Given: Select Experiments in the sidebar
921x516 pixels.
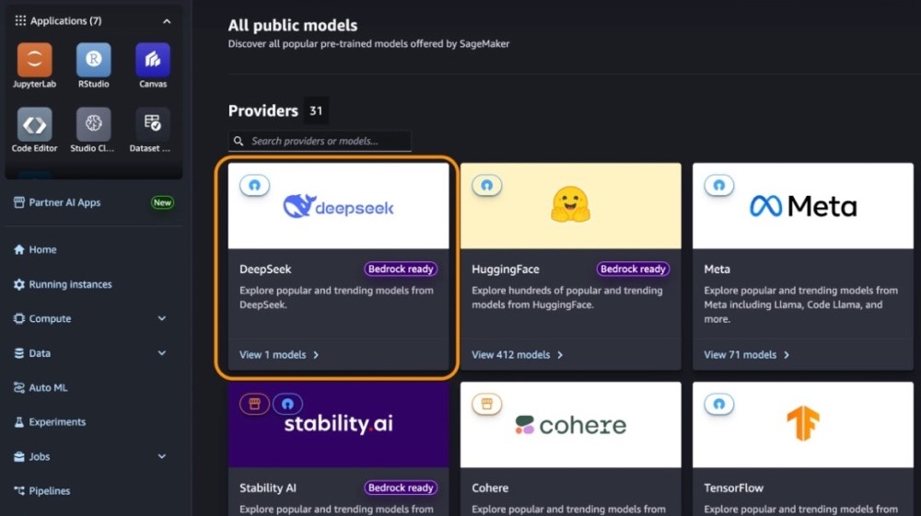Looking at the screenshot, I should 57,422.
